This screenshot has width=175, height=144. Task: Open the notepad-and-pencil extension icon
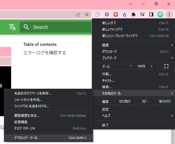[98, 14]
